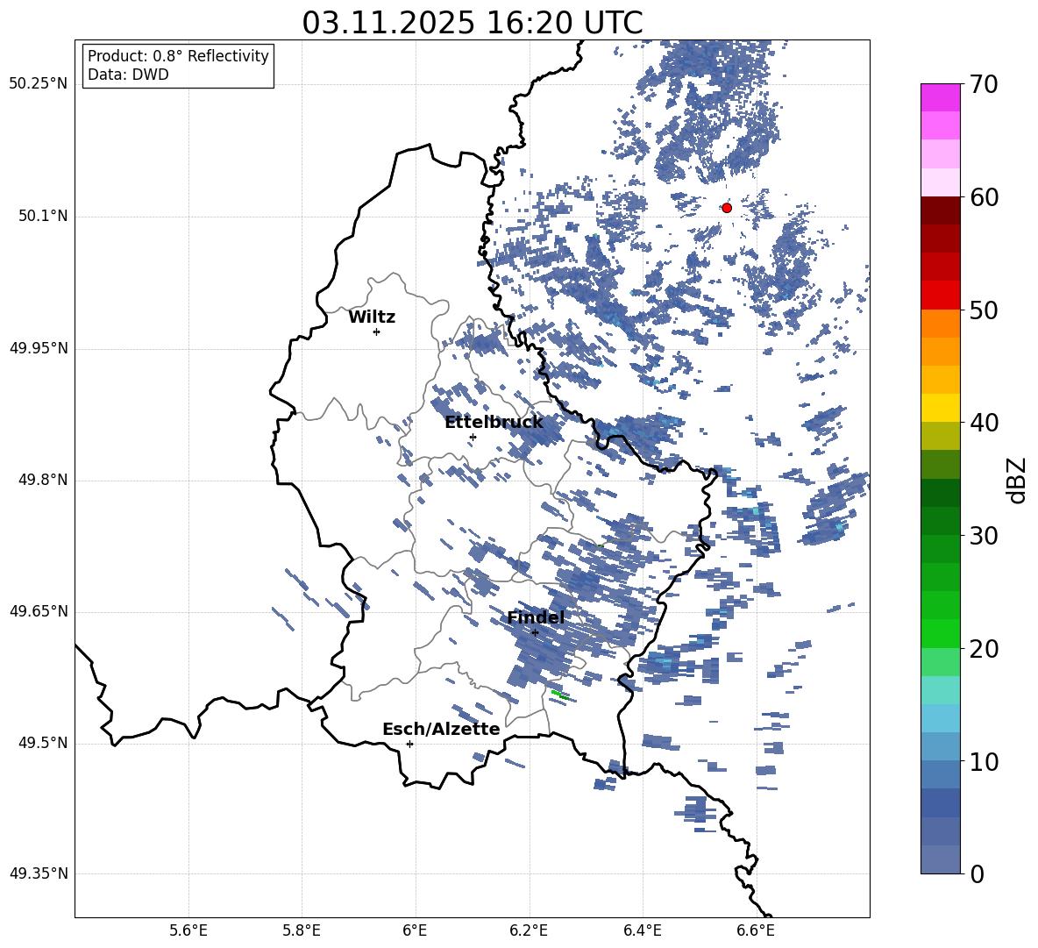Viewport: 1038px width, 948px height.
Task: Click the 40 tick label on colorbar
Action: pos(983,423)
